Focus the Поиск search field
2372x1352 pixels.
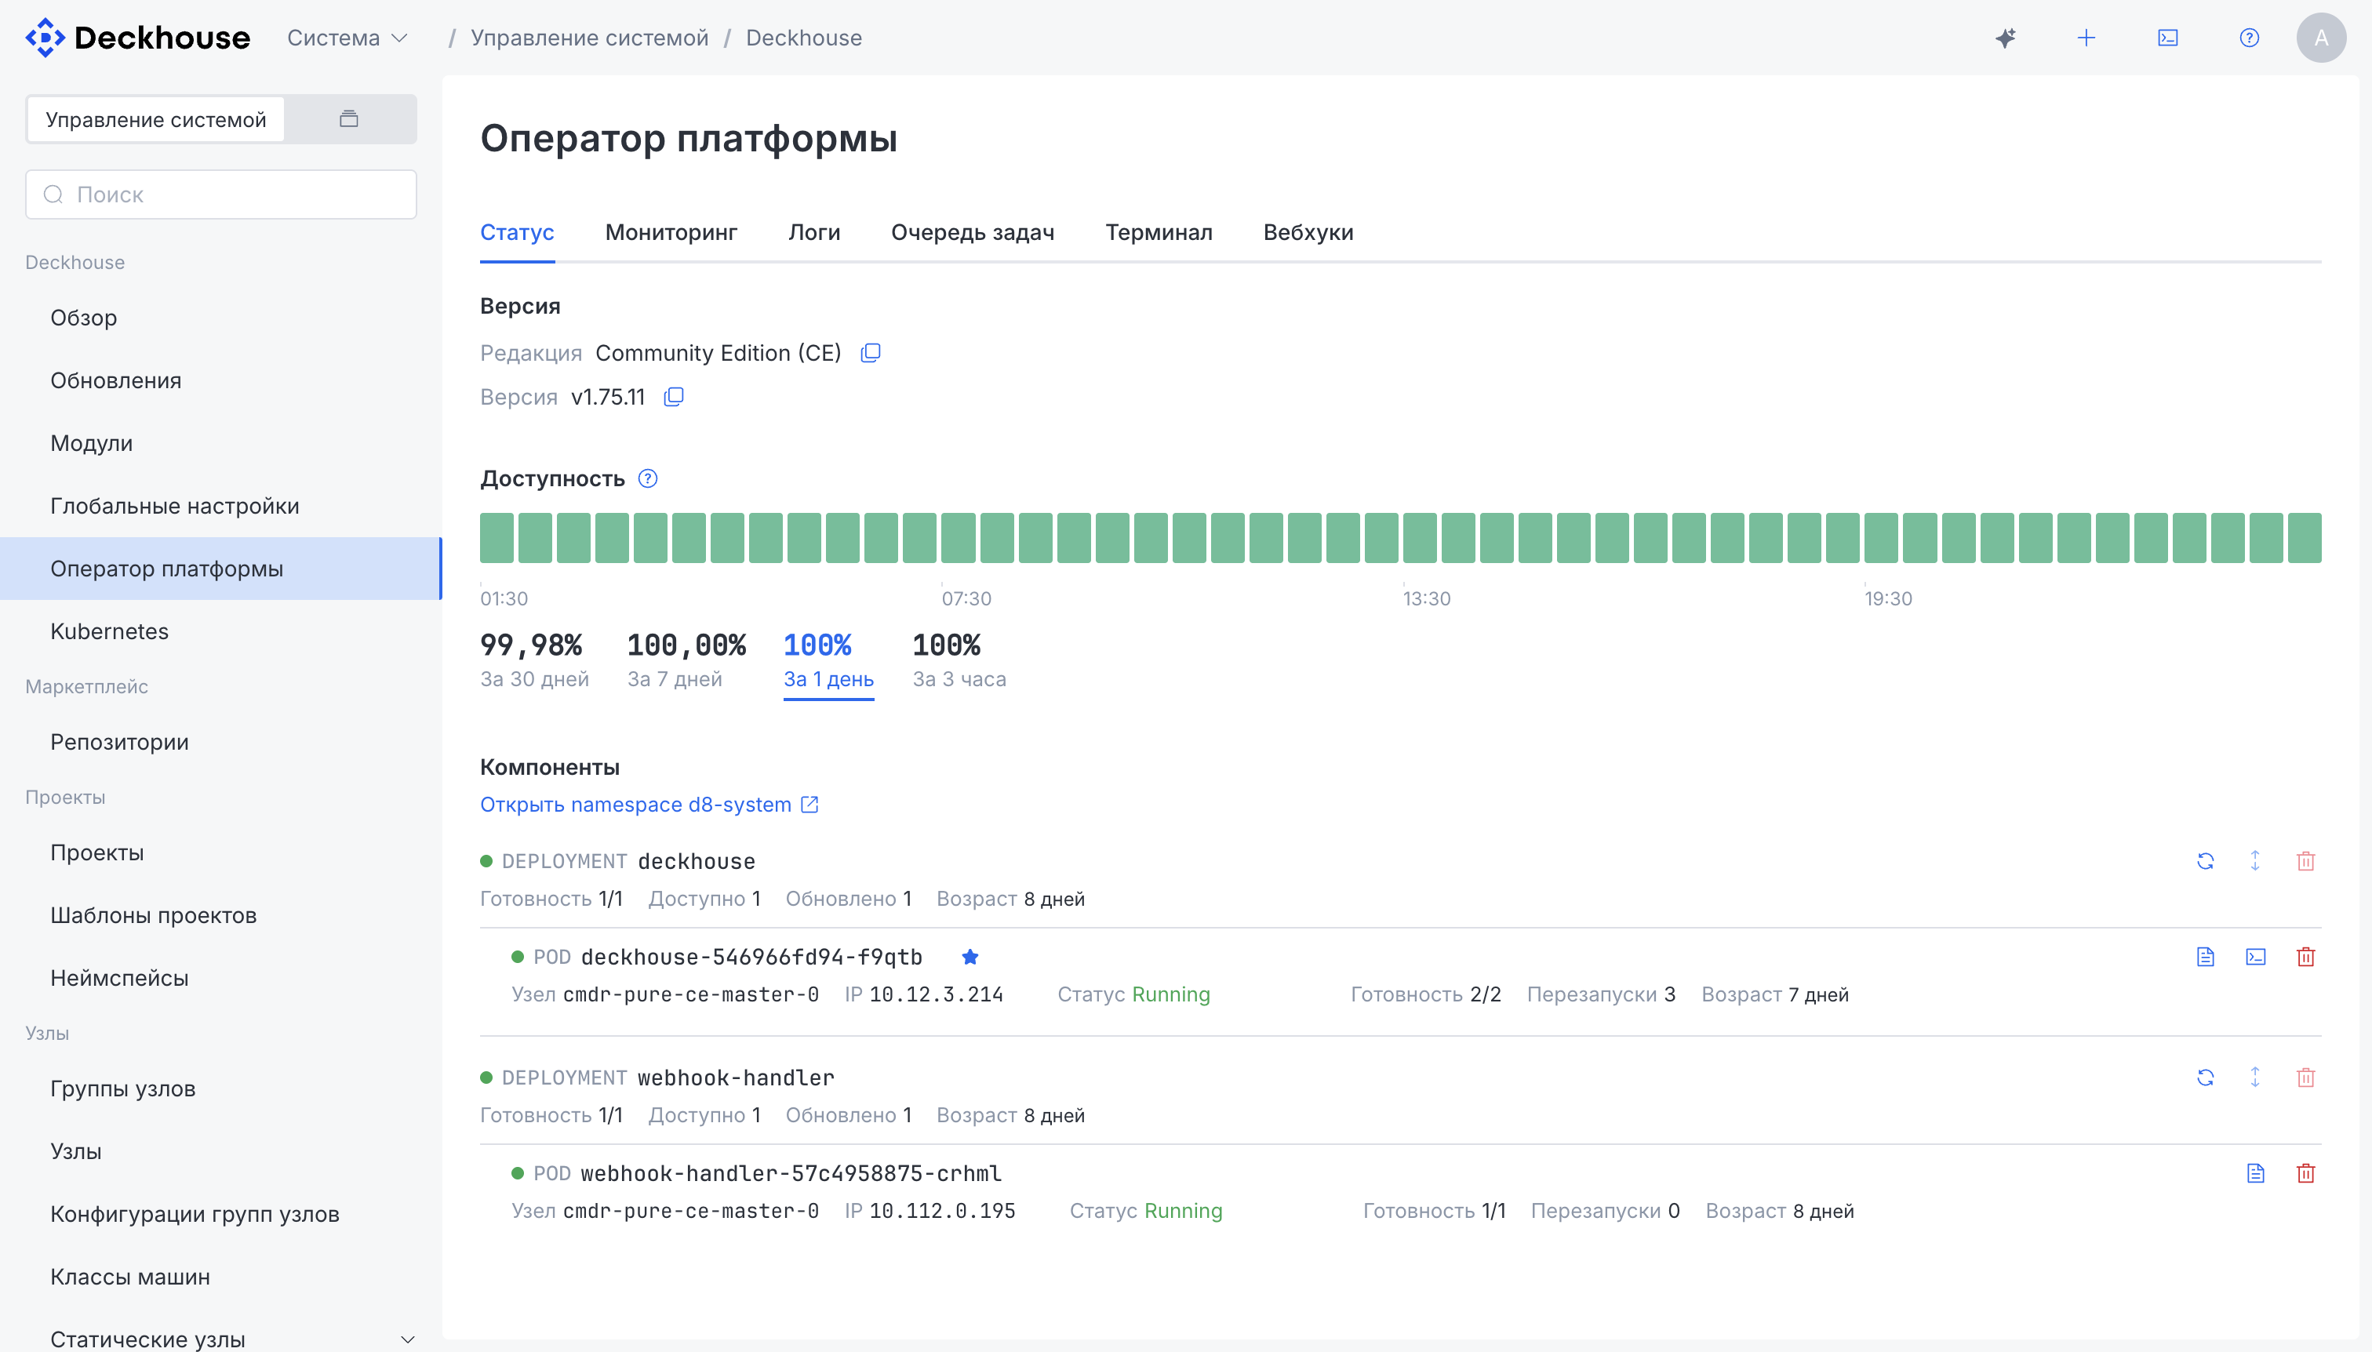[x=221, y=194]
